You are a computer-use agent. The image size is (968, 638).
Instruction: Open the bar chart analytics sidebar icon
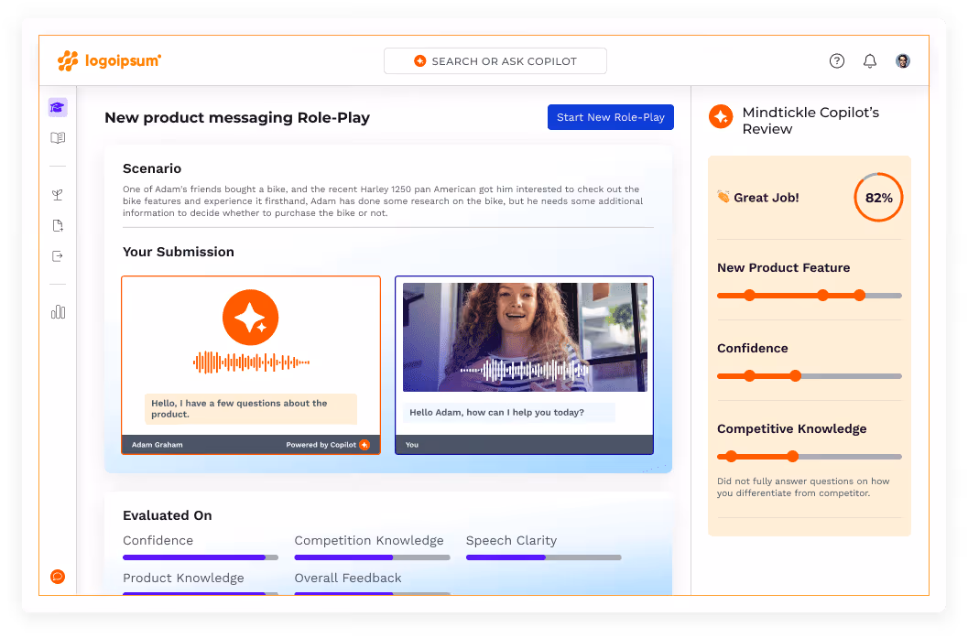[58, 311]
